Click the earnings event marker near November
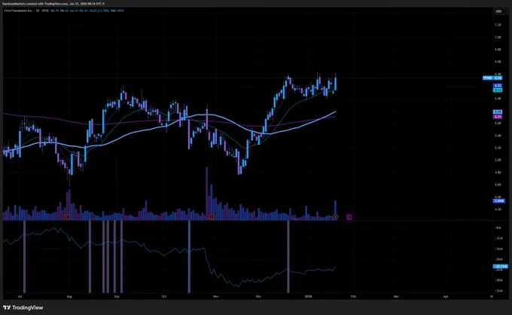This screenshot has width=512, height=315. pyautogui.click(x=212, y=217)
